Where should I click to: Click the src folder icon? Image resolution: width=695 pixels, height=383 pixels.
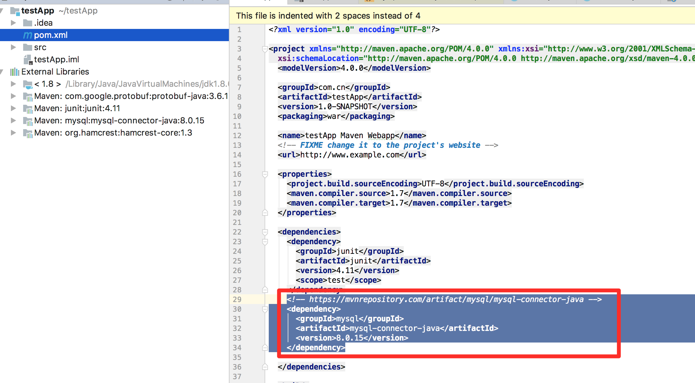[x=28, y=47]
